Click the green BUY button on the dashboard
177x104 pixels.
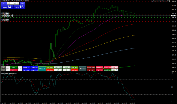14,67
